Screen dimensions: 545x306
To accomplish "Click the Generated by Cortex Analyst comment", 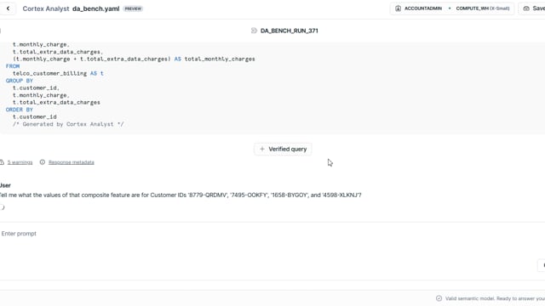I will pos(68,124).
